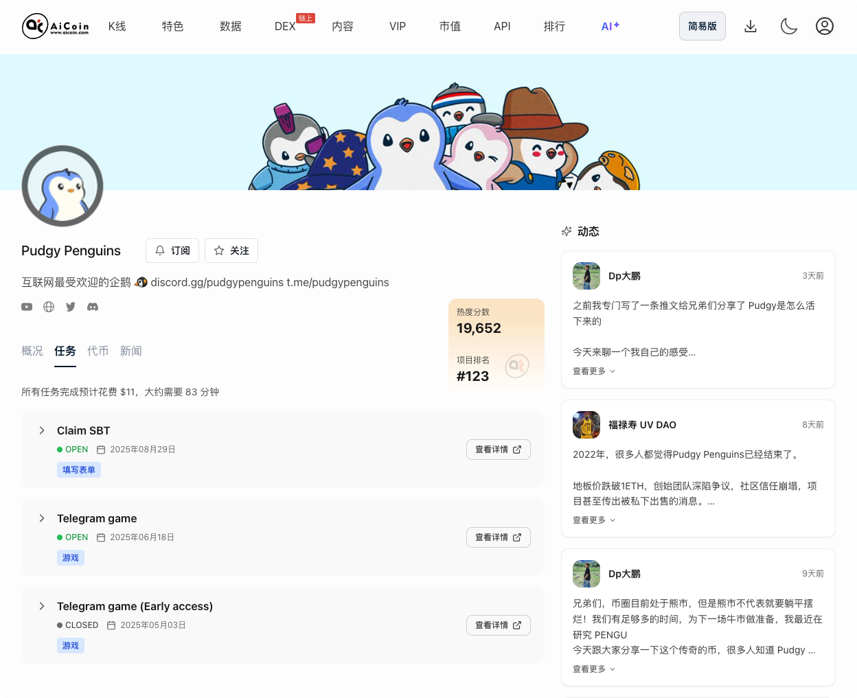
Task: Open the VIP menu item
Action: [398, 26]
